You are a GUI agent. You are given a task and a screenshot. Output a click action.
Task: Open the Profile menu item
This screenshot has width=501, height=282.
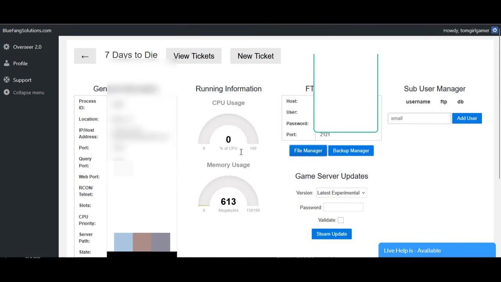coord(20,63)
